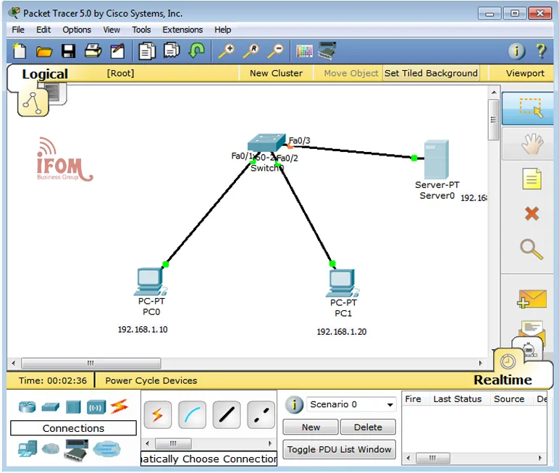Click Power Cycle Devices
This screenshot has width=559, height=473.
(151, 380)
